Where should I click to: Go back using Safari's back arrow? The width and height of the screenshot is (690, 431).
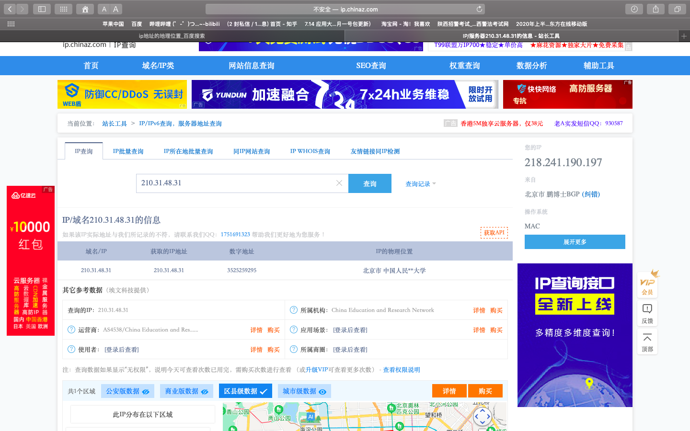coord(10,9)
